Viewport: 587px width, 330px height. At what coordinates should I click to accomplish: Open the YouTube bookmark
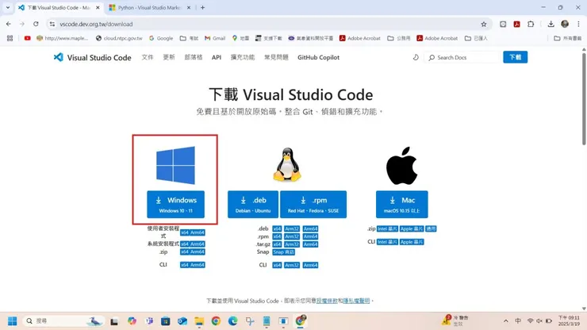[x=27, y=38]
